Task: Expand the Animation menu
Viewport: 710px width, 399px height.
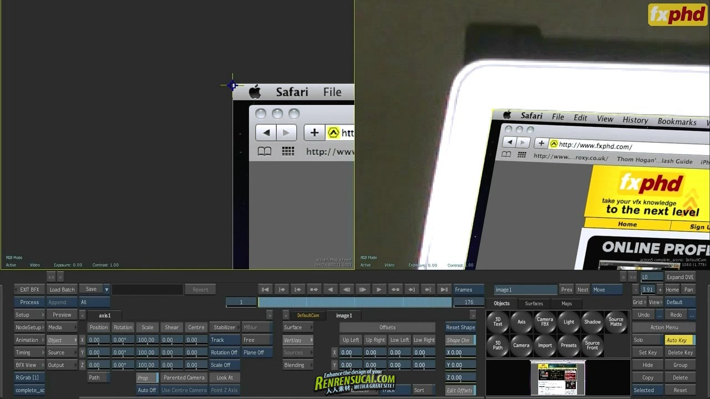Action: [x=29, y=340]
